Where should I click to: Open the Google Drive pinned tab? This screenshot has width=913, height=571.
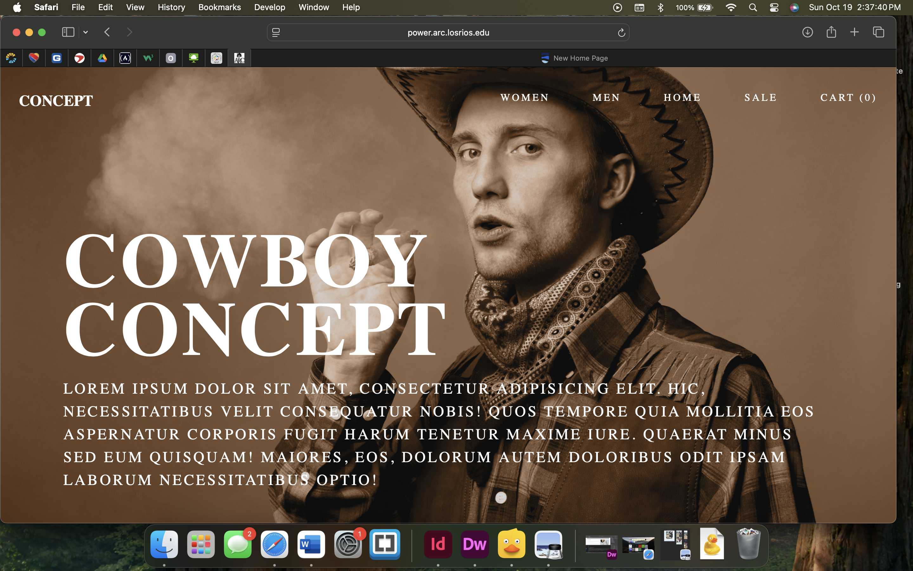(102, 58)
